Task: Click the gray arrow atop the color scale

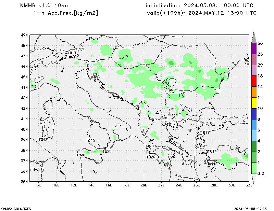Action: (254, 38)
